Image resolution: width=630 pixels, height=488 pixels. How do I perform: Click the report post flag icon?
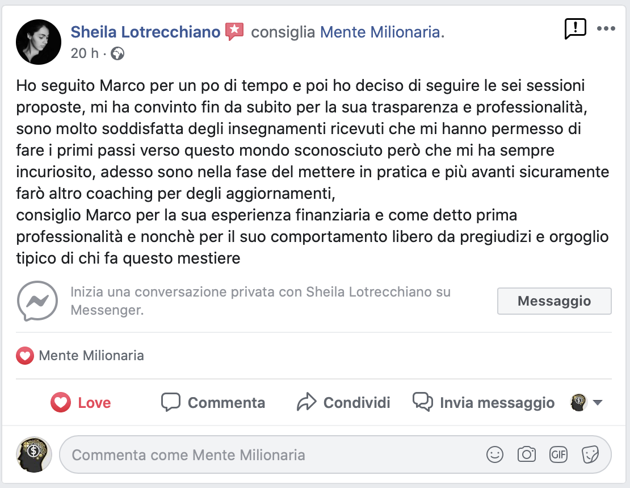(x=575, y=28)
